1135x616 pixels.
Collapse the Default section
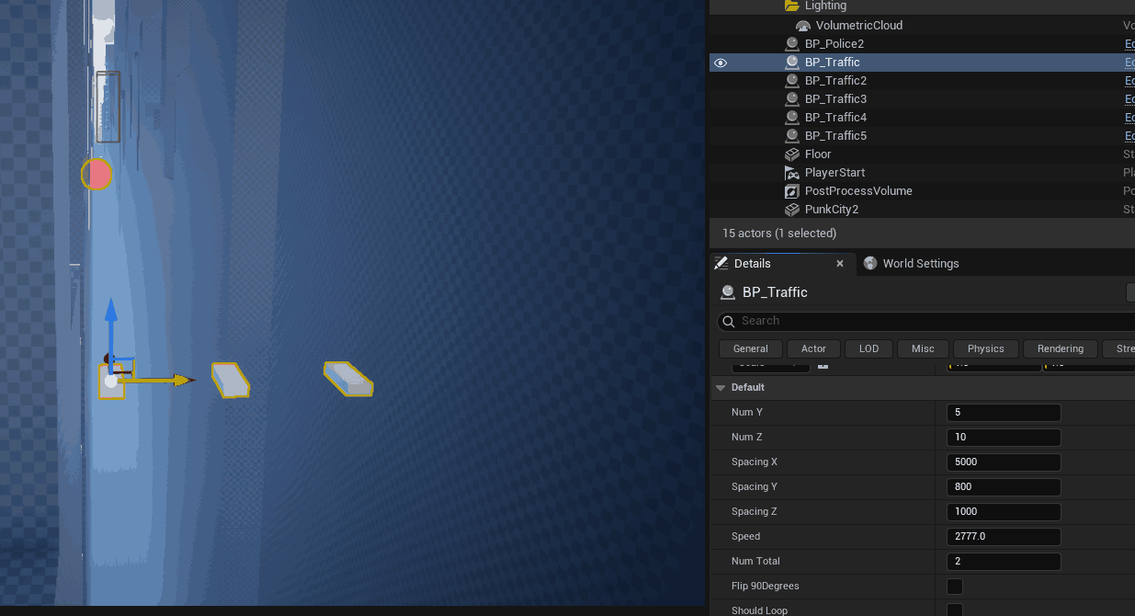pos(721,388)
